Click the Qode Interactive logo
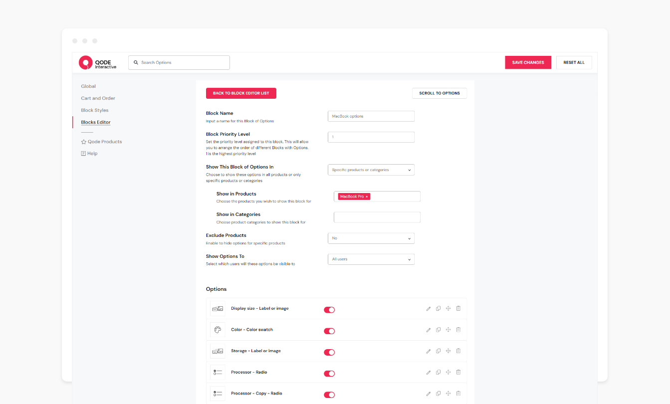 click(x=98, y=62)
